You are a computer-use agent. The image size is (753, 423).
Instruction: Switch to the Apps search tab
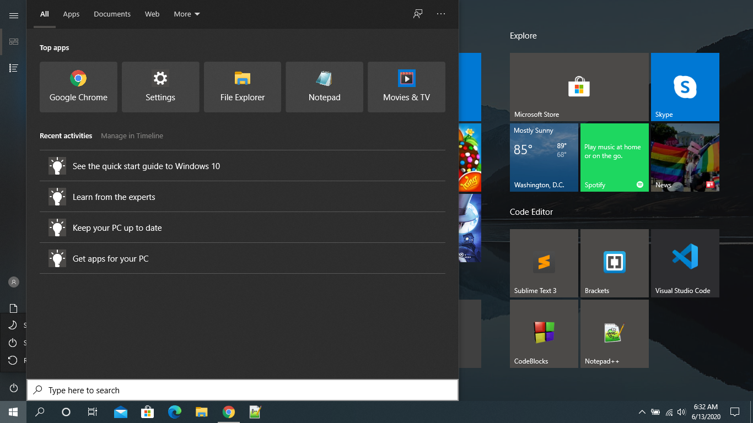(x=71, y=14)
